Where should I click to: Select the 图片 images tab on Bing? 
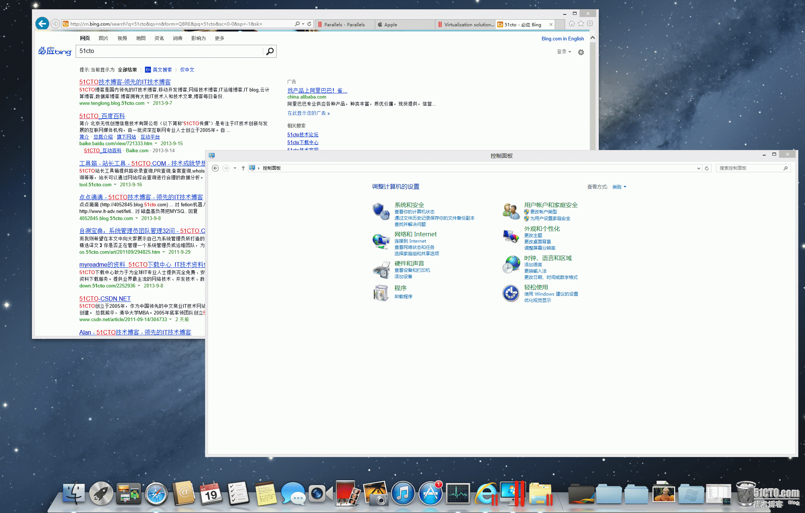103,38
